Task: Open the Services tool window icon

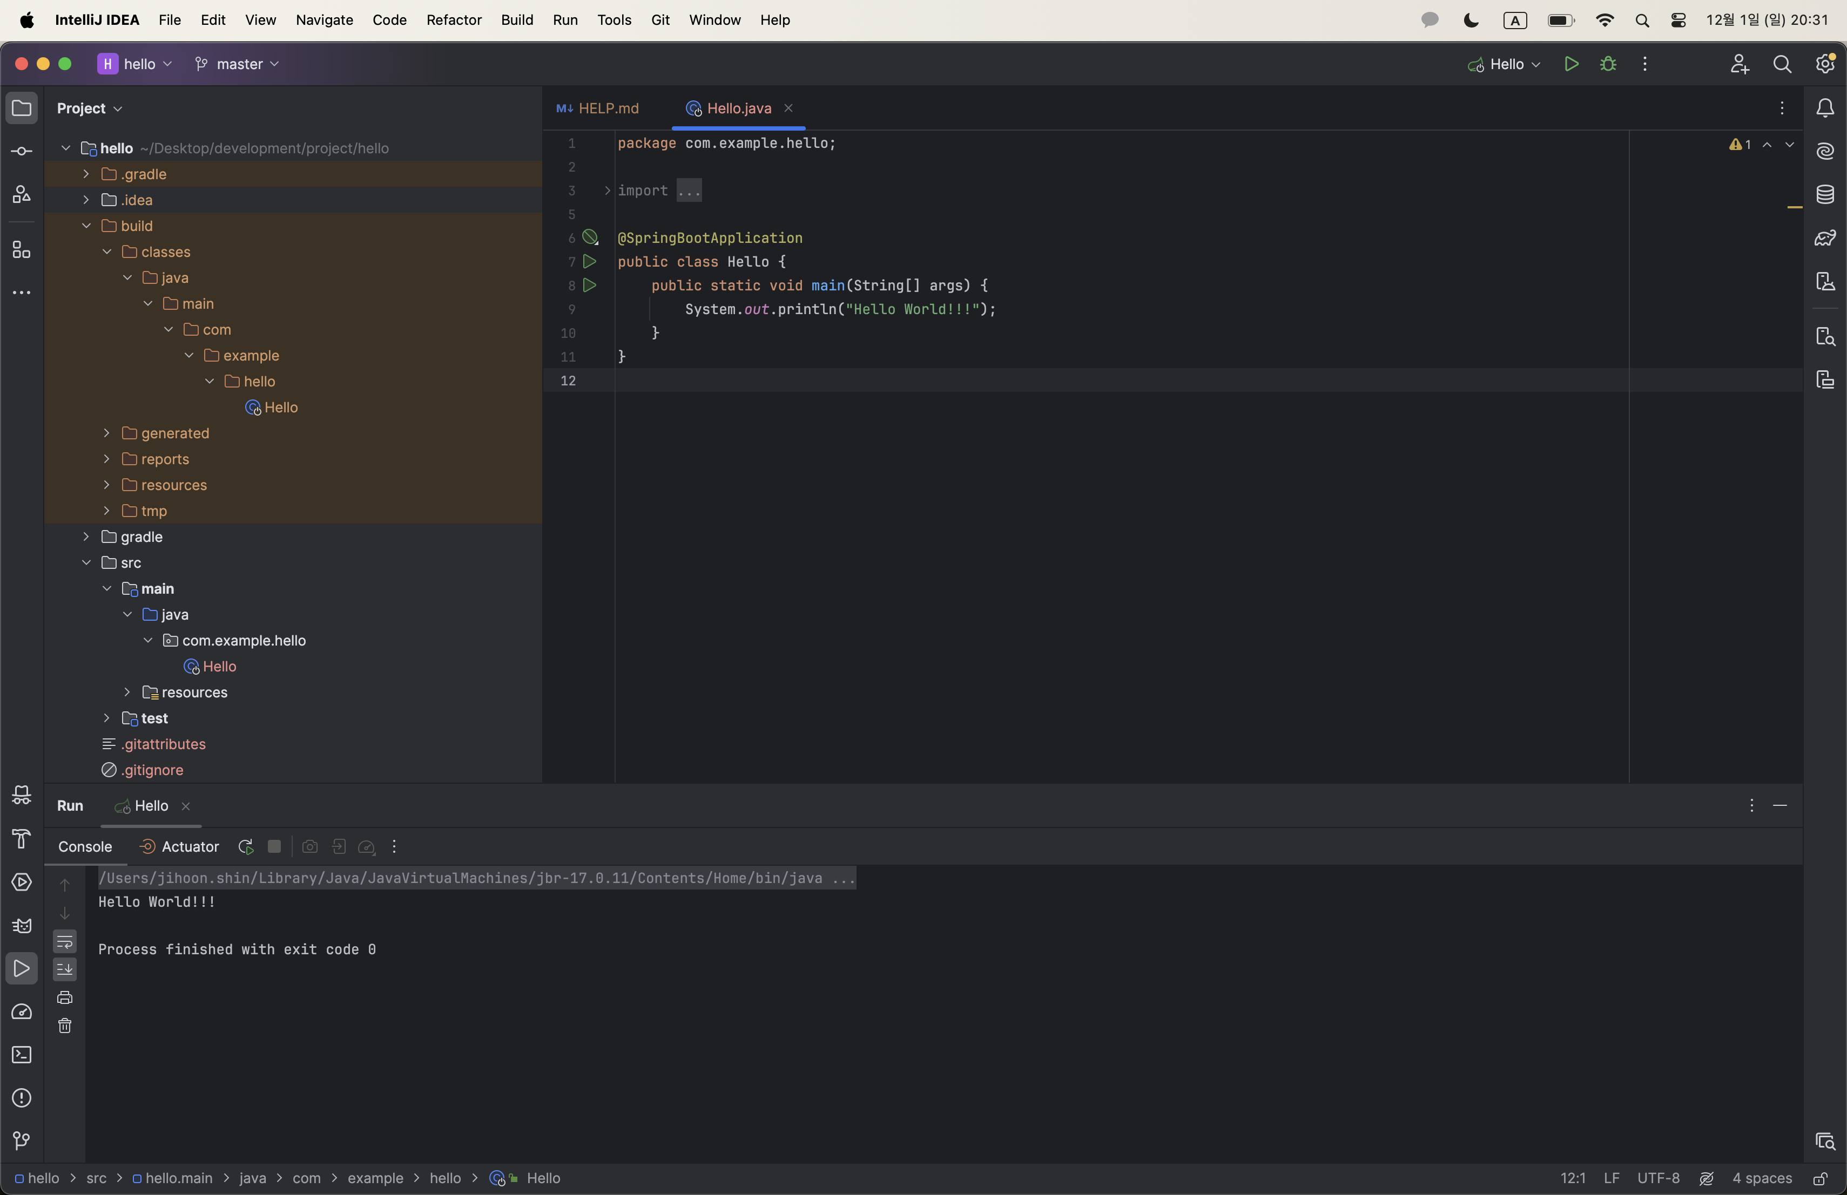Action: pyautogui.click(x=22, y=882)
